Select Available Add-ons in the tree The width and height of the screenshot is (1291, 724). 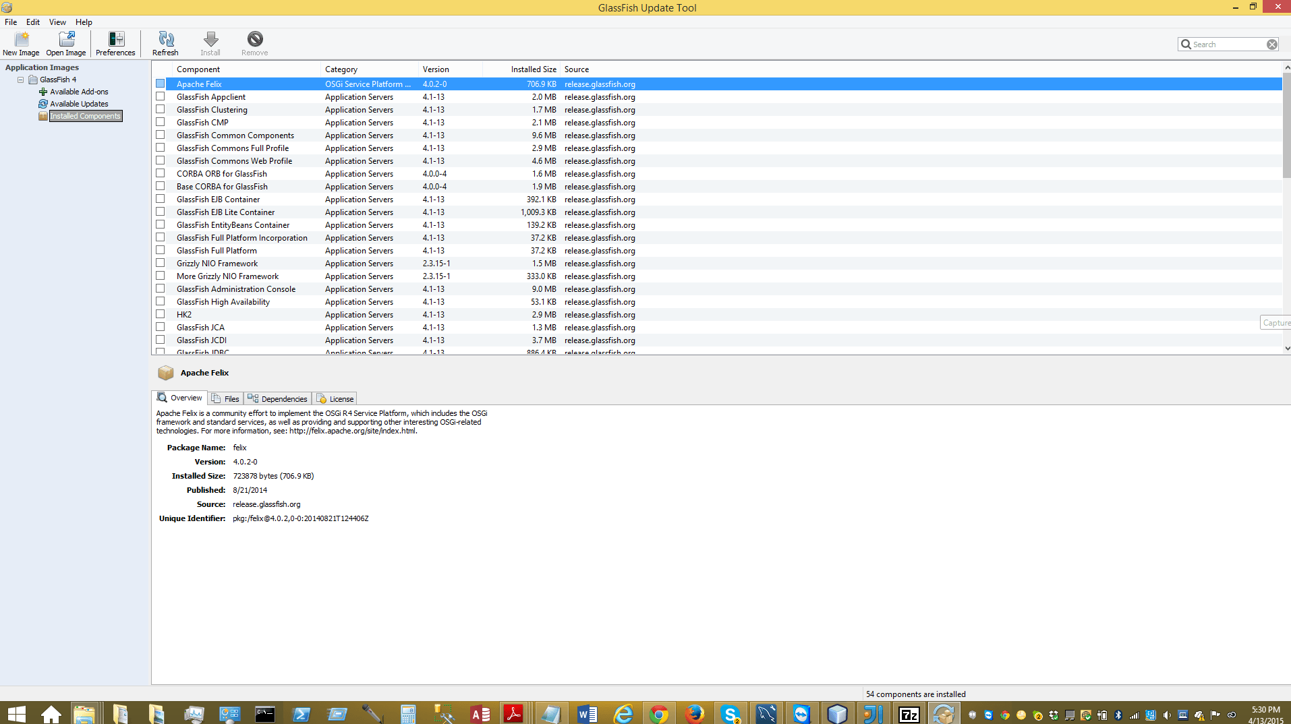pyautogui.click(x=79, y=92)
